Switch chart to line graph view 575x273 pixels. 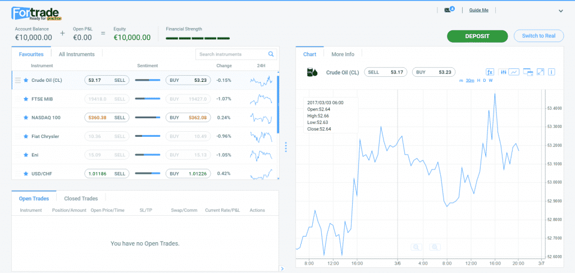(514, 72)
